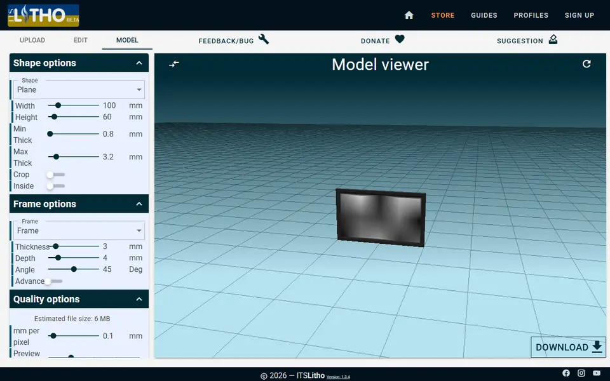Screen dimensions: 610x381
Task: Open the YouTube channel icon
Action: [597, 373]
